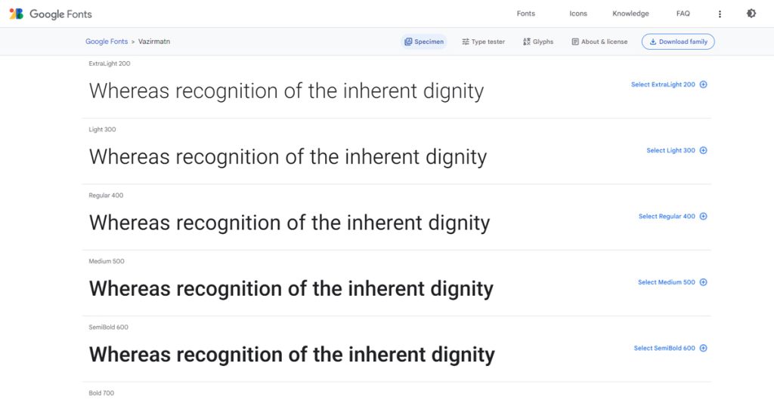
Task: Click the Select Regular 400 text link
Action: [667, 217]
